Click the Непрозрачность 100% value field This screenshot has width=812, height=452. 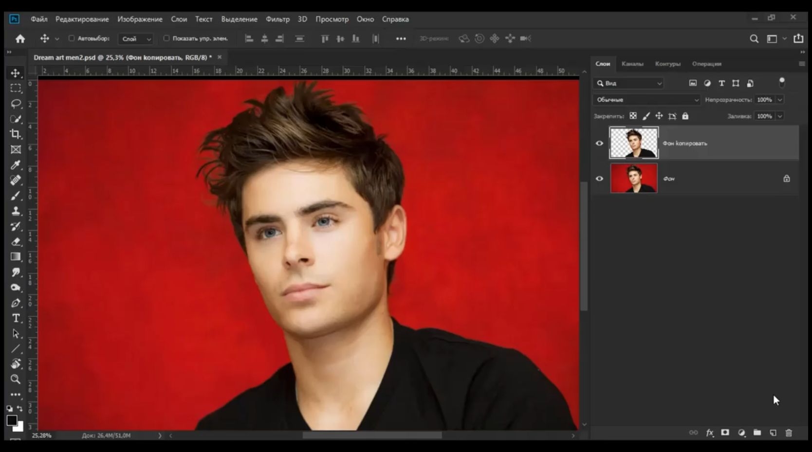click(764, 100)
